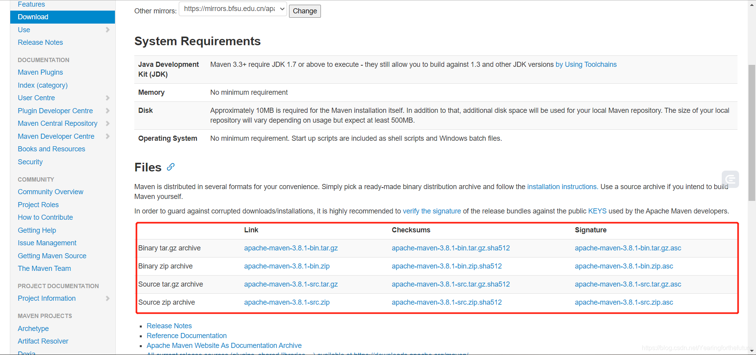Open Maven Developer Centre page

56,136
